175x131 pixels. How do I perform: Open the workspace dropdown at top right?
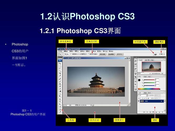click(x=162, y=54)
